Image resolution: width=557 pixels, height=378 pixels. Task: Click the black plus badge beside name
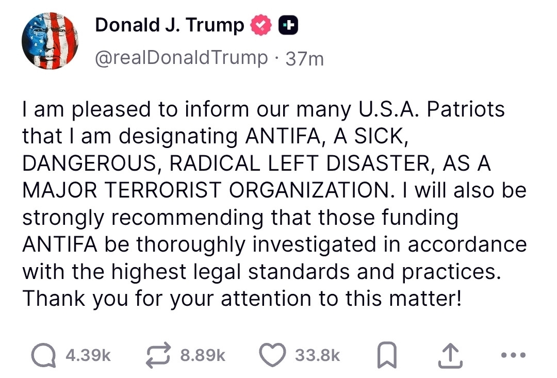(x=286, y=26)
